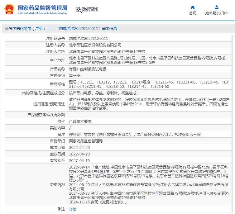Viewport: 235px width, 214px height.
Task: Click the 政务服务门户 person icon
Action: 216,7
